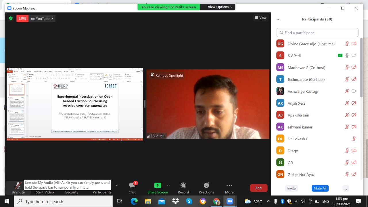The width and height of the screenshot is (368, 207).
Task: Click the Invite button
Action: coord(292,188)
